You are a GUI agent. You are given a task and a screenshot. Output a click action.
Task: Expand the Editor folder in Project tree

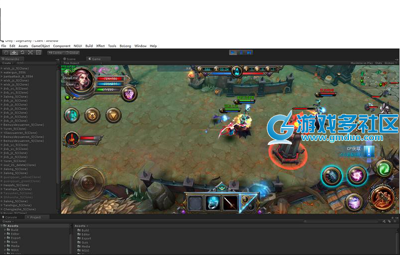click(5, 234)
